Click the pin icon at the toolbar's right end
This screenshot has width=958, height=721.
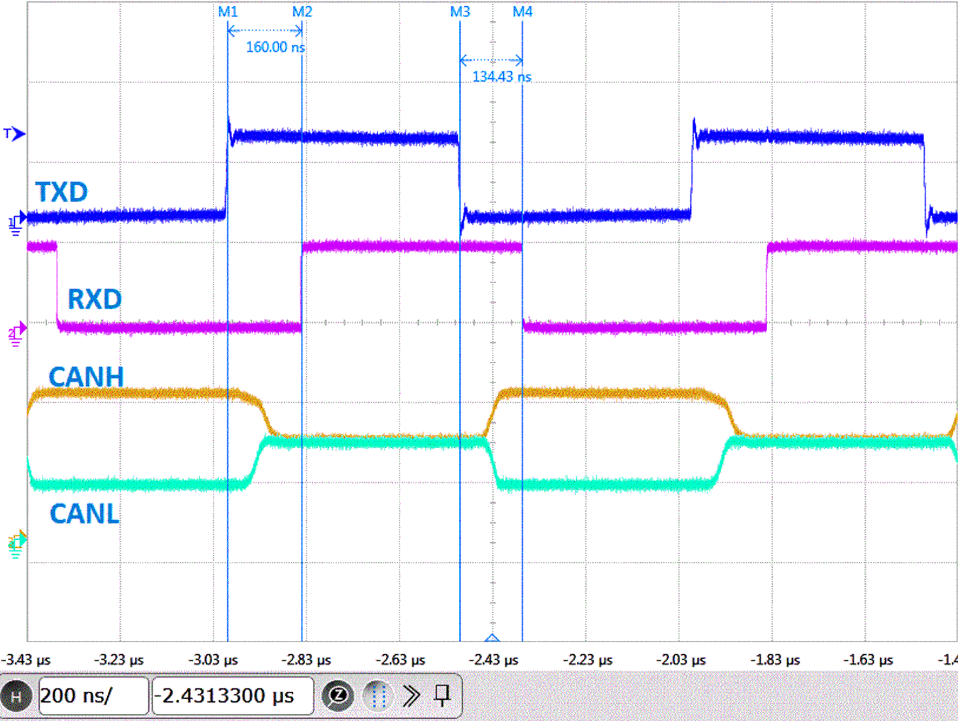tap(441, 696)
